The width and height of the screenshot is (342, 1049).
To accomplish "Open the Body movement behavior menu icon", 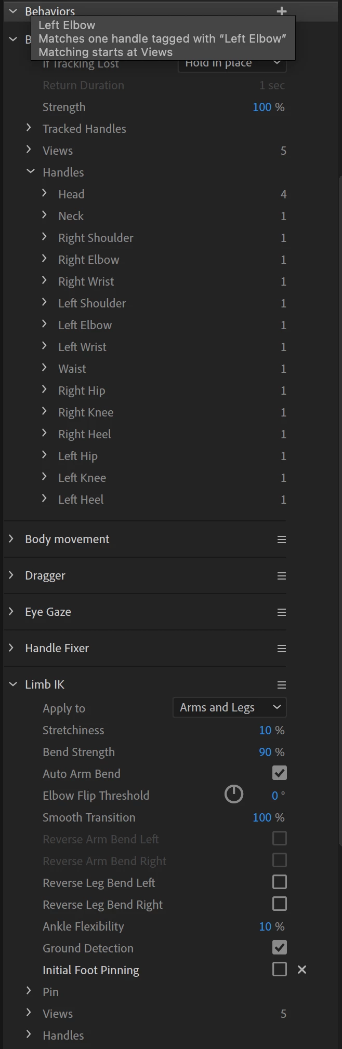I will (282, 540).
